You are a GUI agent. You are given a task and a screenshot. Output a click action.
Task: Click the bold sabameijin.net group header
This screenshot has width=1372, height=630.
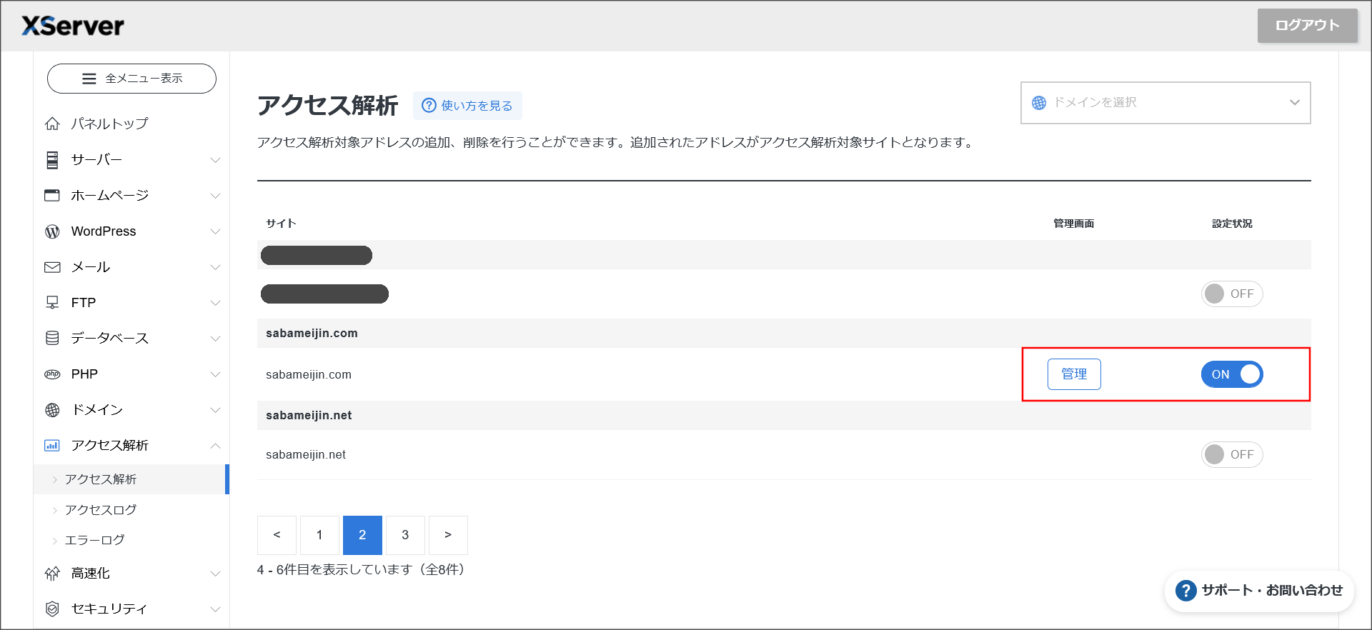click(309, 415)
